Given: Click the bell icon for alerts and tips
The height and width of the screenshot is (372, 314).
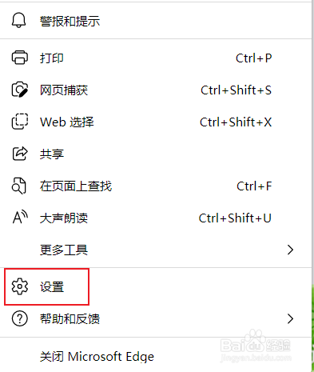Looking at the screenshot, I should click(x=19, y=21).
